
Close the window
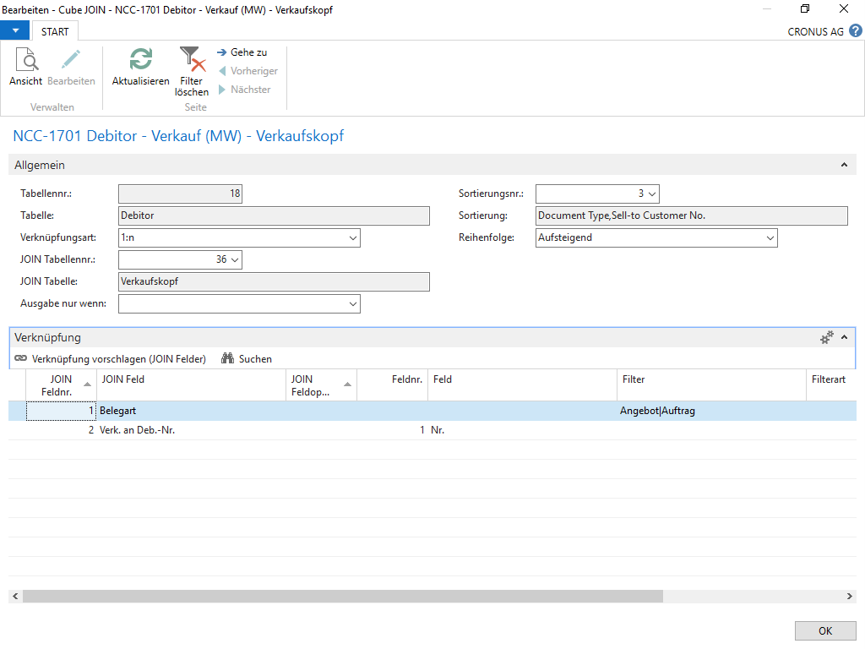[x=844, y=8]
